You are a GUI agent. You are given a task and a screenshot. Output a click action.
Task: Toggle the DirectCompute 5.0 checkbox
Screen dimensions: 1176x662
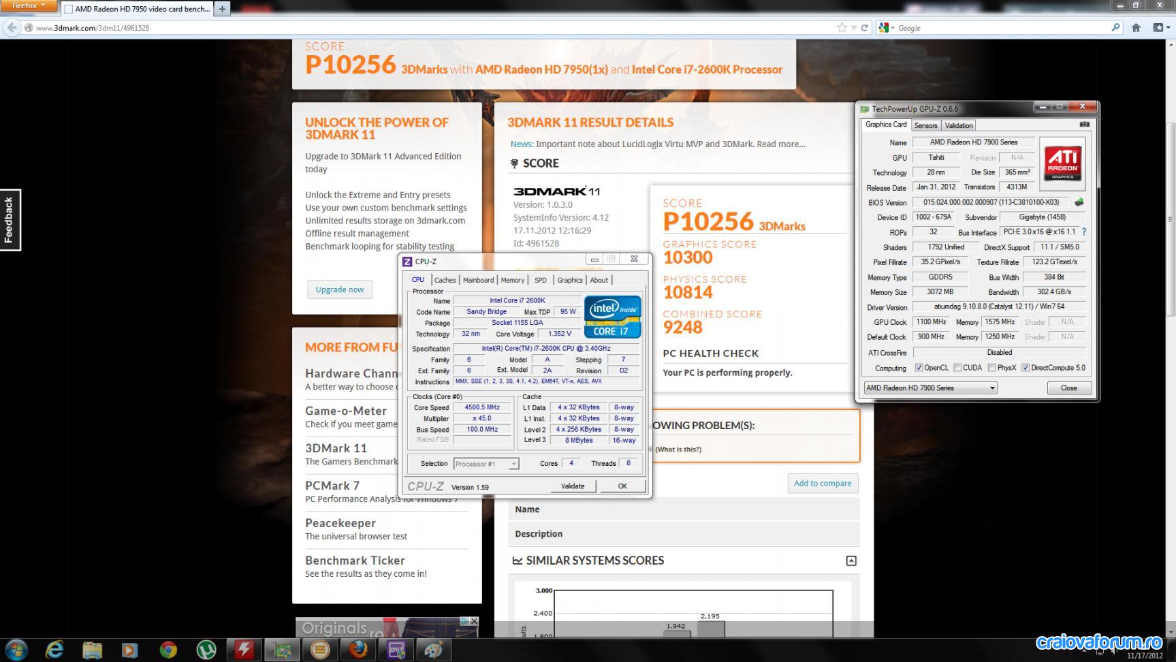(1026, 368)
